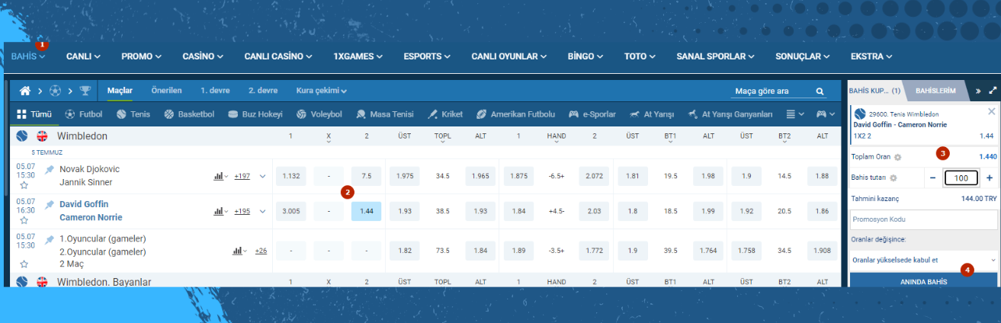The width and height of the screenshot is (1001, 323).
Task: Collapse bet slip with double chevron
Action: (x=978, y=91)
